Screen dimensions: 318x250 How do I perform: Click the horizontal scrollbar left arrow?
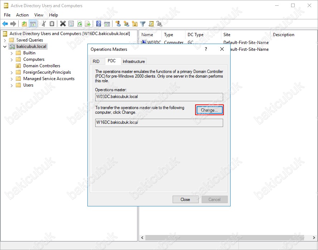[x=142, y=237]
